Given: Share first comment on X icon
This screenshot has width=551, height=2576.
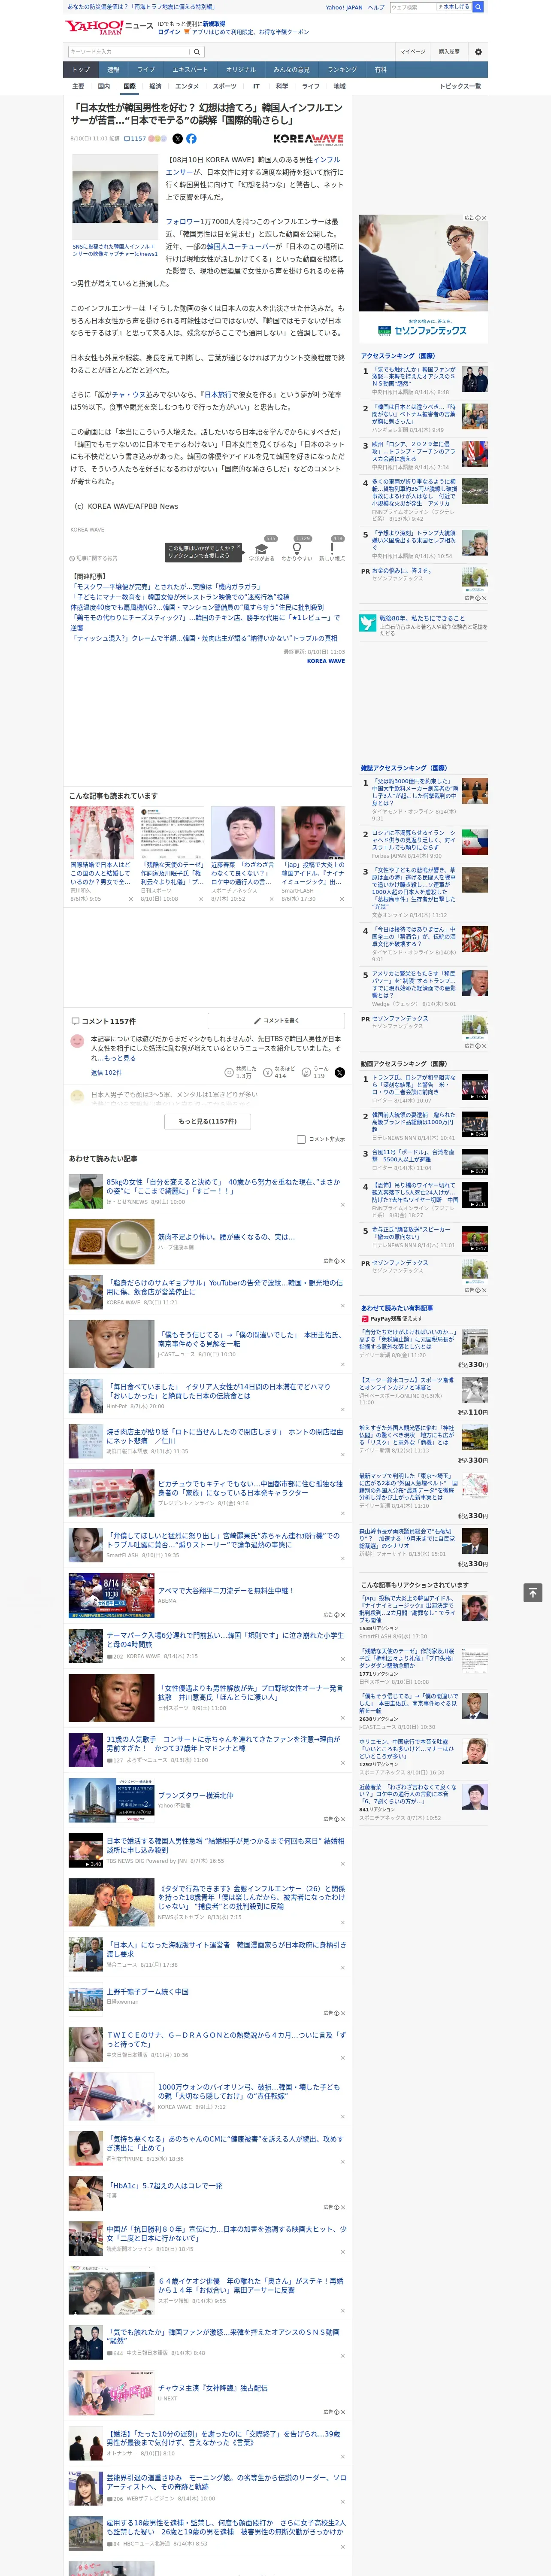Looking at the screenshot, I should coord(339,1072).
